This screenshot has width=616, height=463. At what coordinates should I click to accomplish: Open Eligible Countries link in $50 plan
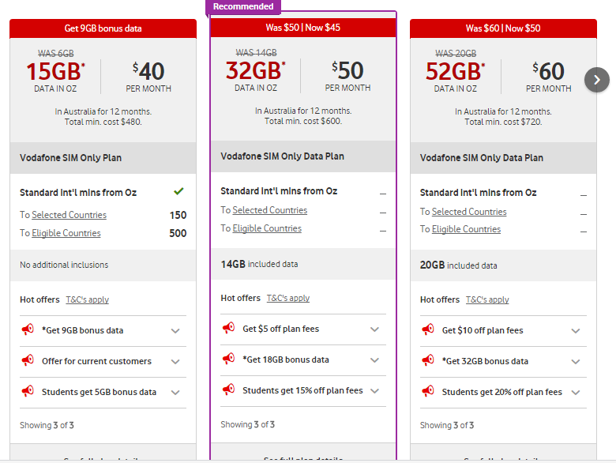[267, 228]
